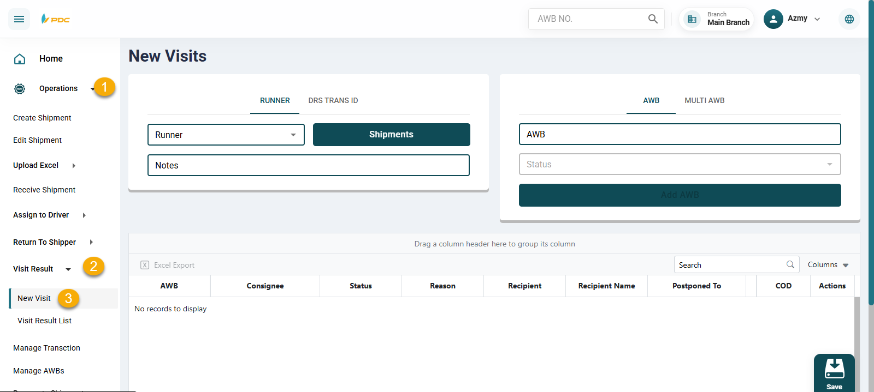Switch to the DRS TRANS ID tab

coord(333,100)
